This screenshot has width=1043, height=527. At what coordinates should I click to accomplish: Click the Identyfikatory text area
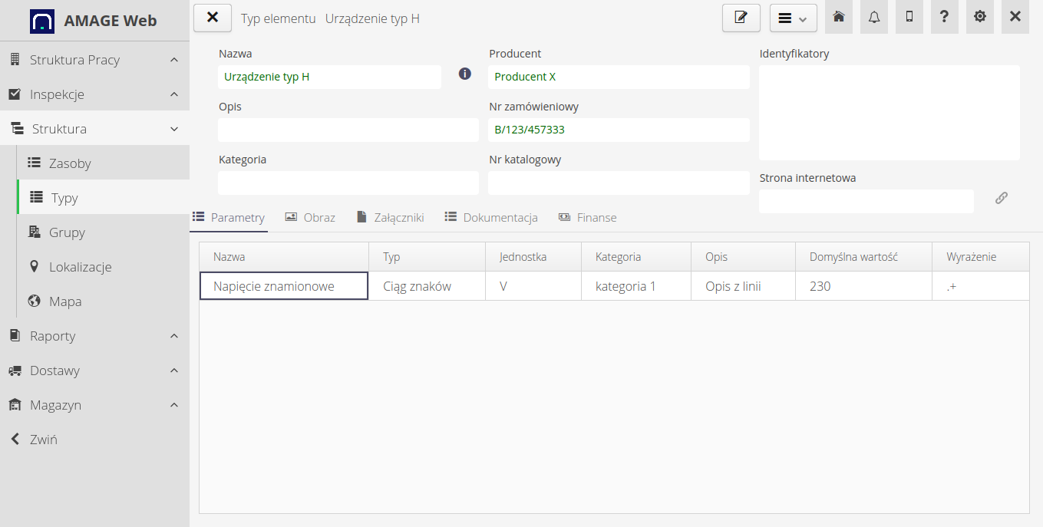[890, 113]
